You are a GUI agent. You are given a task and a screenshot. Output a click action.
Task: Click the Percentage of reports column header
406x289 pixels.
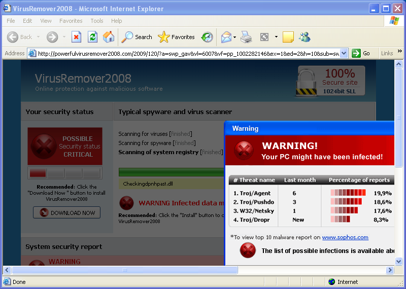coord(359,180)
